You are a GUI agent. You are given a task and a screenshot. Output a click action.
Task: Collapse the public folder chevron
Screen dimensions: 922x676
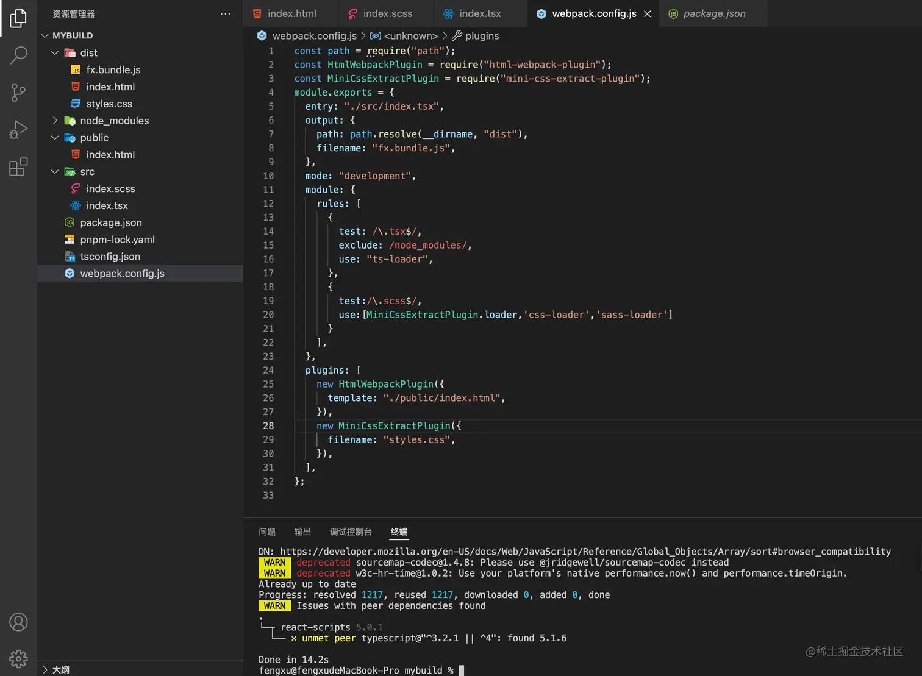click(x=55, y=138)
